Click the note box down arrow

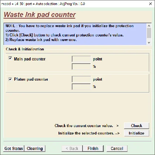click(149, 43)
